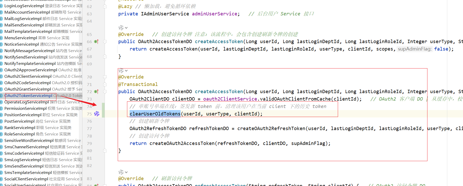The image size is (463, 186).
Task: Open the inlay dropdown chevron above line 70
Action: tap(126, 71)
